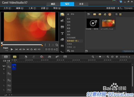Click the Undo arrow in timeline toolbar

26,57
